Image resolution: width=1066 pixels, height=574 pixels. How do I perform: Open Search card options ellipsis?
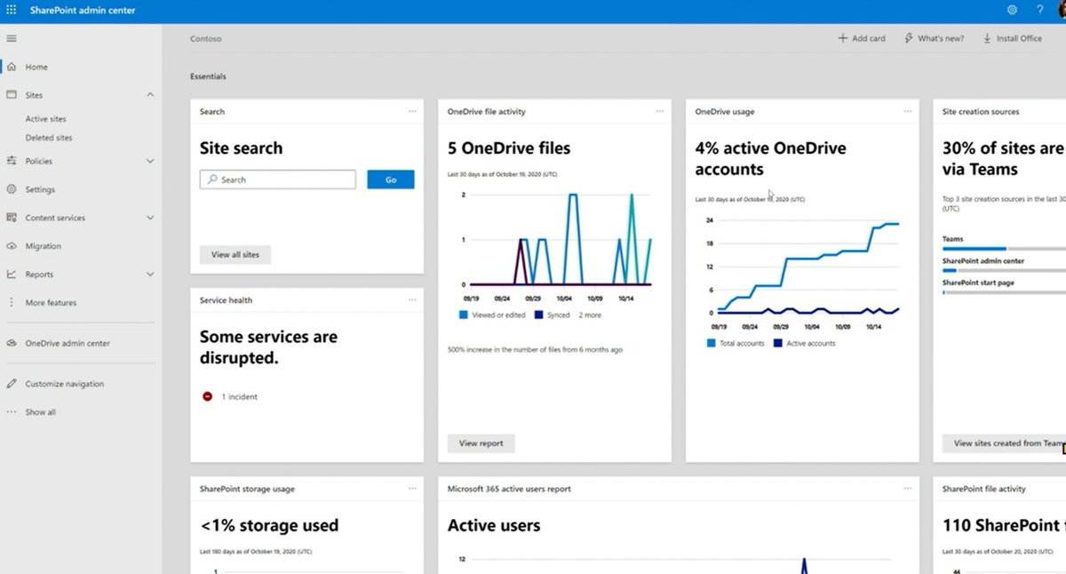click(412, 111)
